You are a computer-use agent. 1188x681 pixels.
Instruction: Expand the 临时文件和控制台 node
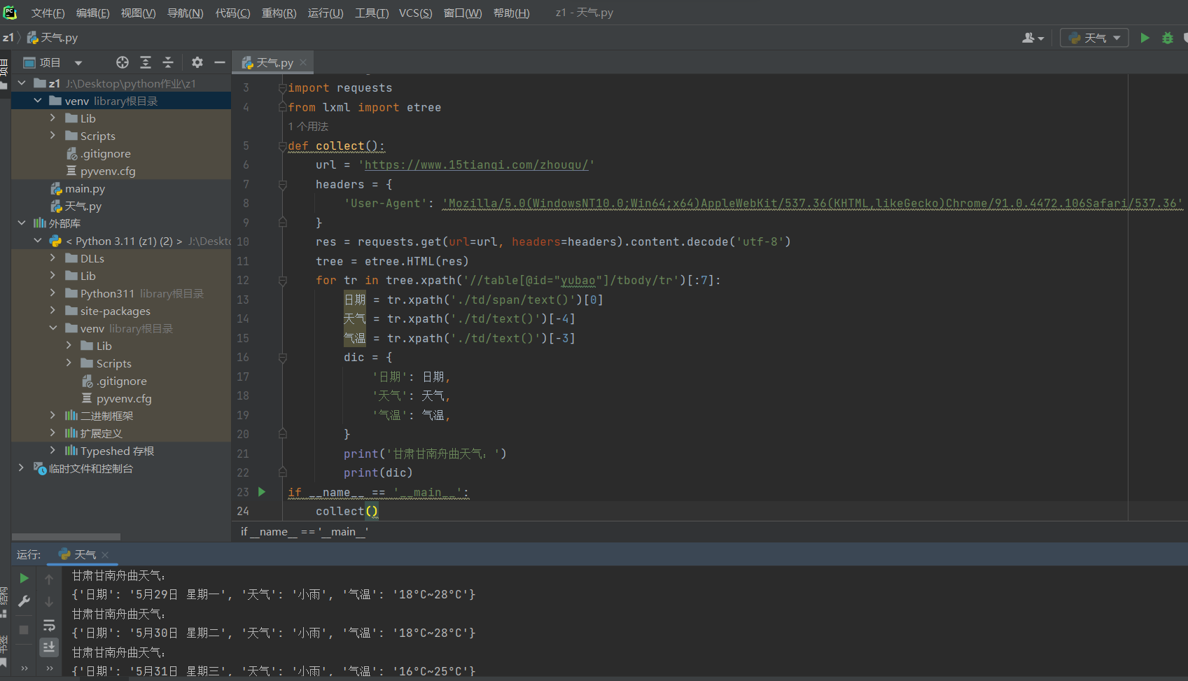click(x=21, y=468)
